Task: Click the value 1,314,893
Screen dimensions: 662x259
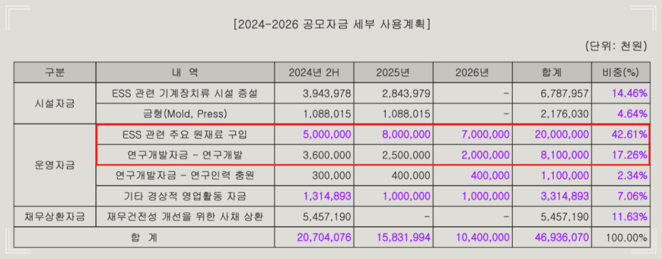Action: 326,197
